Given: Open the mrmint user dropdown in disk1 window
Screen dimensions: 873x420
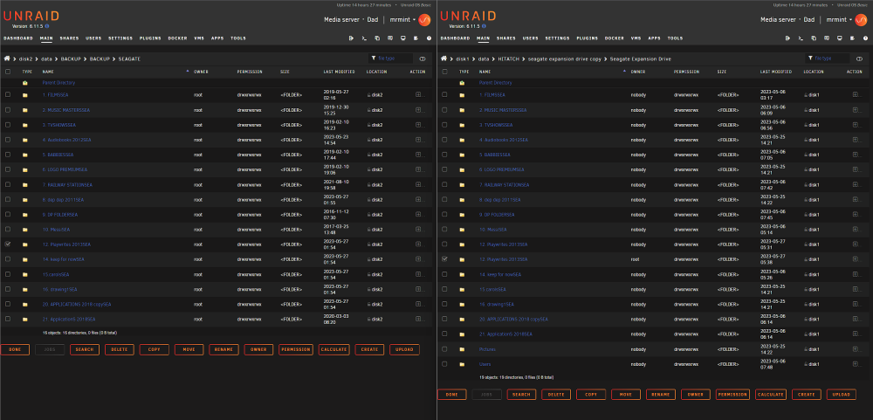Looking at the screenshot, I should (839, 19).
